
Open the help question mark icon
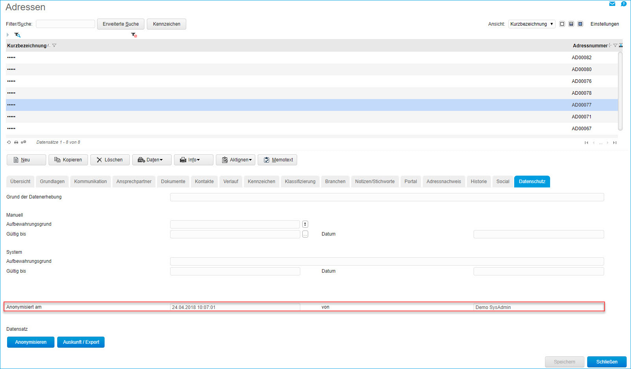pos(624,4)
